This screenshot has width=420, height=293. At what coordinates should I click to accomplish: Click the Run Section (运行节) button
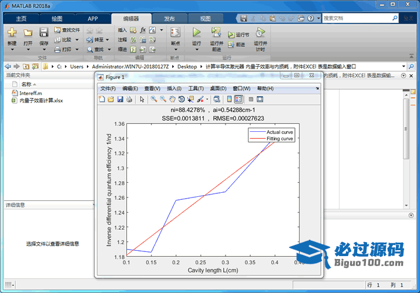click(239, 35)
